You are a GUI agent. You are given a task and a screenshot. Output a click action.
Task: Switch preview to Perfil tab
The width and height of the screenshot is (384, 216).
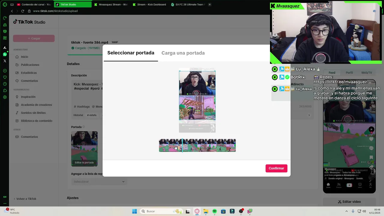(349, 73)
